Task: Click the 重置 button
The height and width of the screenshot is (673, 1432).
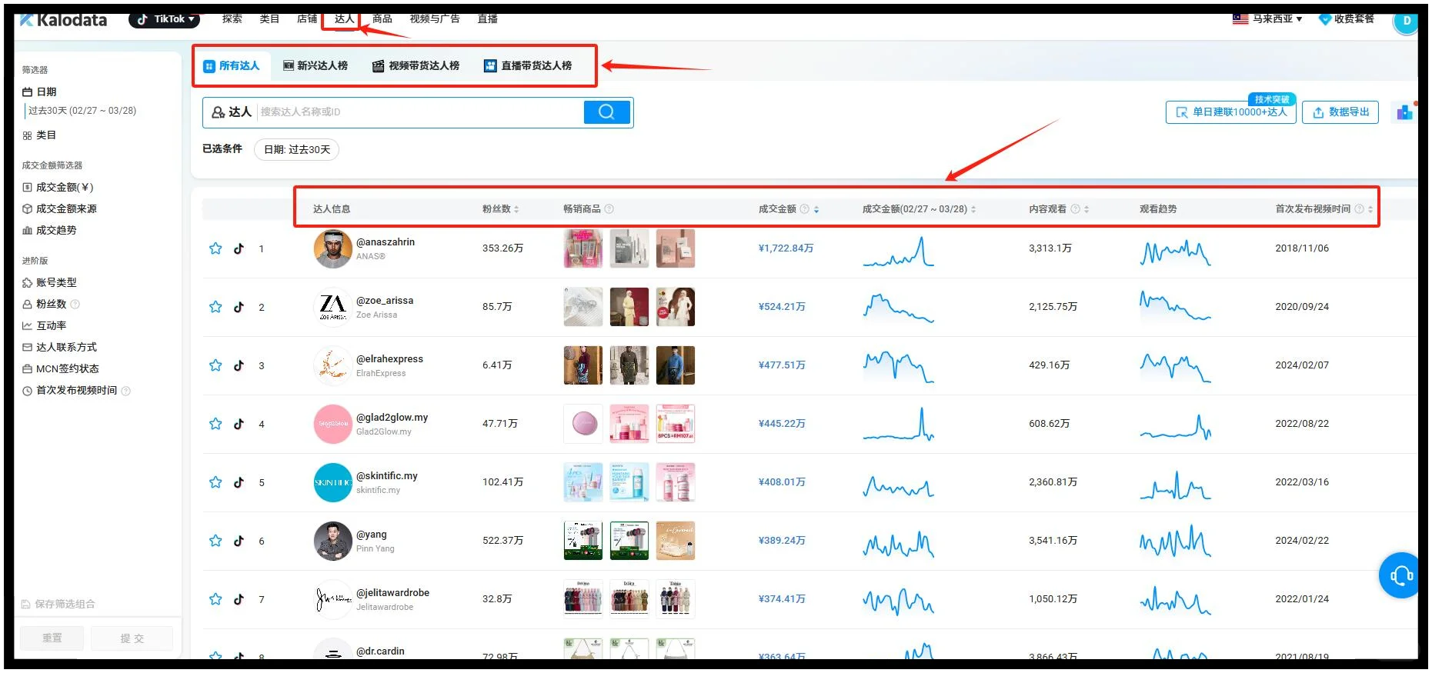Action: (52, 638)
